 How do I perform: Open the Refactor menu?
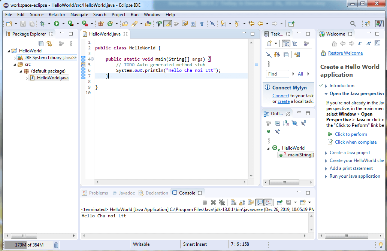pos(57,15)
